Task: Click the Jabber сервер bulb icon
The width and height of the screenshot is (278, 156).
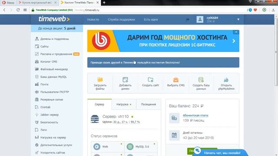Action: coord(36,115)
